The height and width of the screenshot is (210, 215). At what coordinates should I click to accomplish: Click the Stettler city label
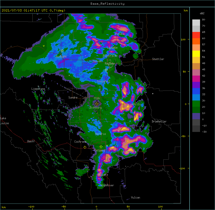(158, 59)
